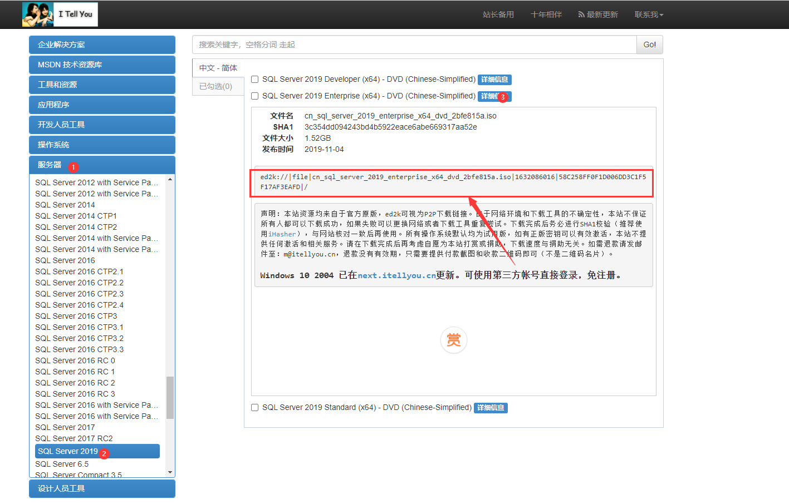Expand the 开发人员工具 panel

pos(102,125)
